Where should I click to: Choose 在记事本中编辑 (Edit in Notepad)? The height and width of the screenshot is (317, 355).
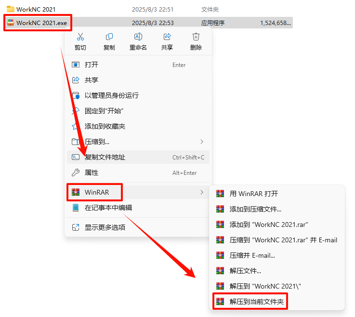click(138, 208)
